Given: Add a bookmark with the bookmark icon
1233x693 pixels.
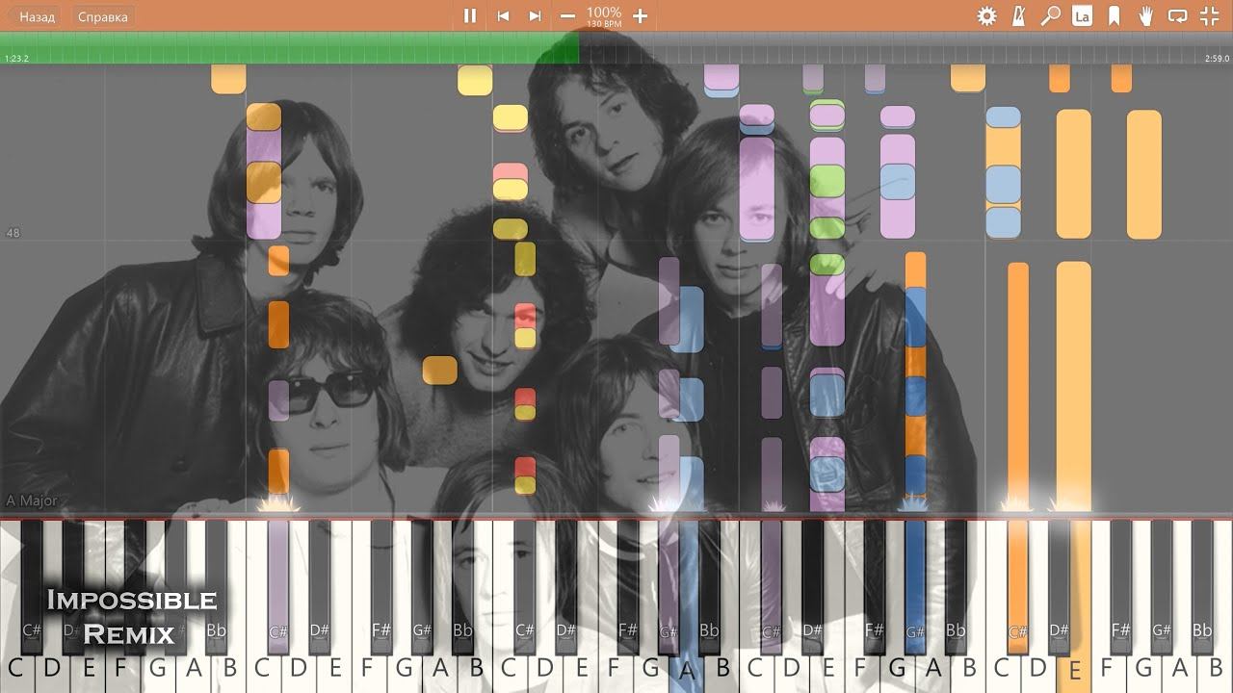Looking at the screenshot, I should 1114,15.
